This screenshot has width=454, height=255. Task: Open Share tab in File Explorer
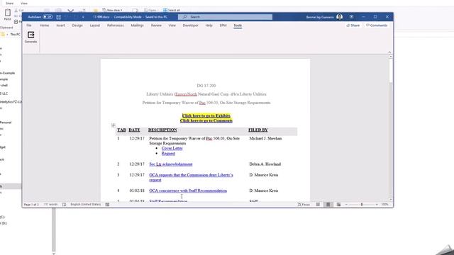tap(10, 3)
